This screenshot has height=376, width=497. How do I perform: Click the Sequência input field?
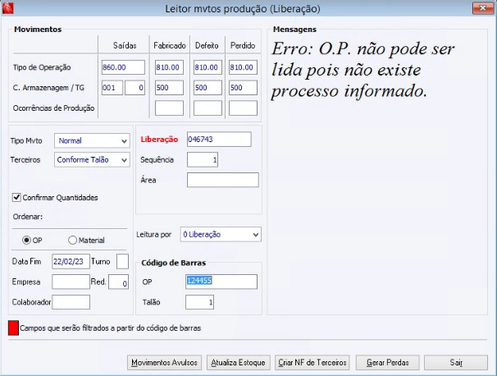click(203, 159)
